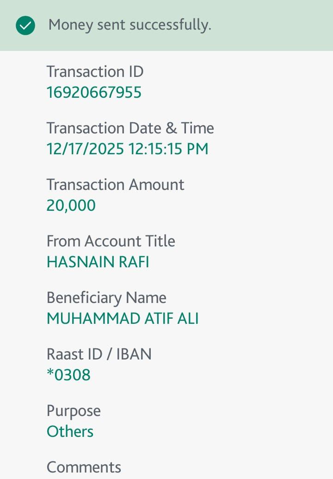Click the empty right side of the green banner

pyautogui.click(x=277, y=25)
